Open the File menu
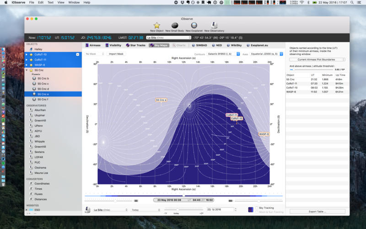Viewport: 366px width, 229px height. (x=32, y=2)
